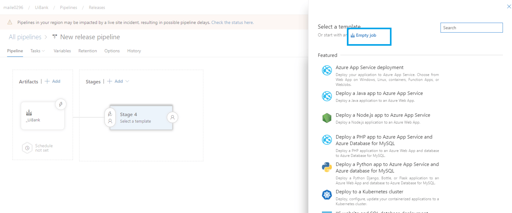Image resolution: width=512 pixels, height=213 pixels.
Task: Click the schedule clock icon
Action: coord(27,148)
